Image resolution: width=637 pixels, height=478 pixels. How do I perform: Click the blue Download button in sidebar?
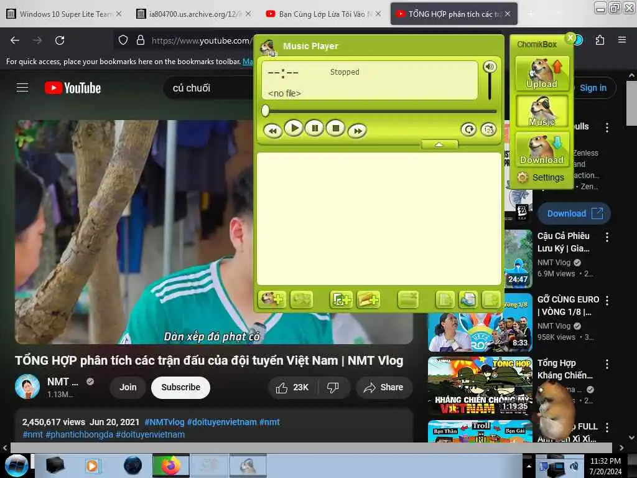tap(574, 213)
